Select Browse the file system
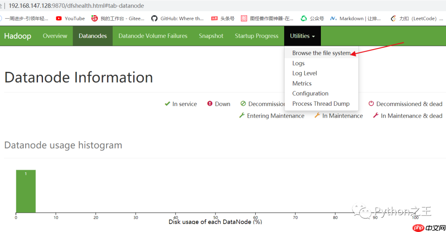 pos(321,53)
